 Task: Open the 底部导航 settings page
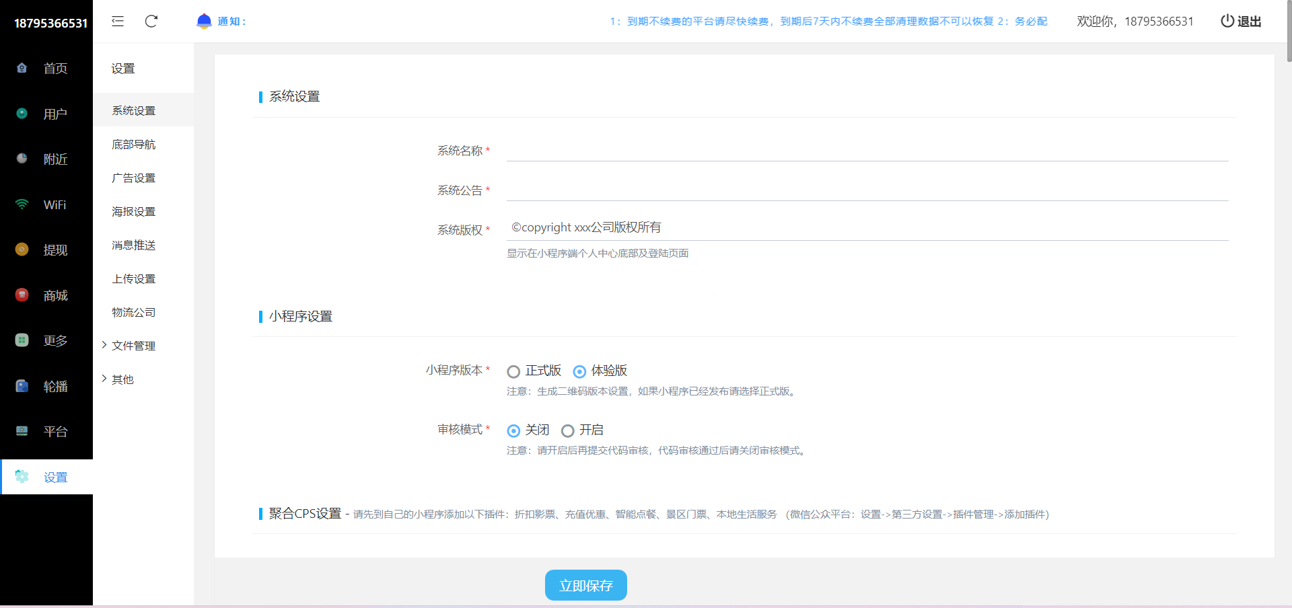coord(143,144)
